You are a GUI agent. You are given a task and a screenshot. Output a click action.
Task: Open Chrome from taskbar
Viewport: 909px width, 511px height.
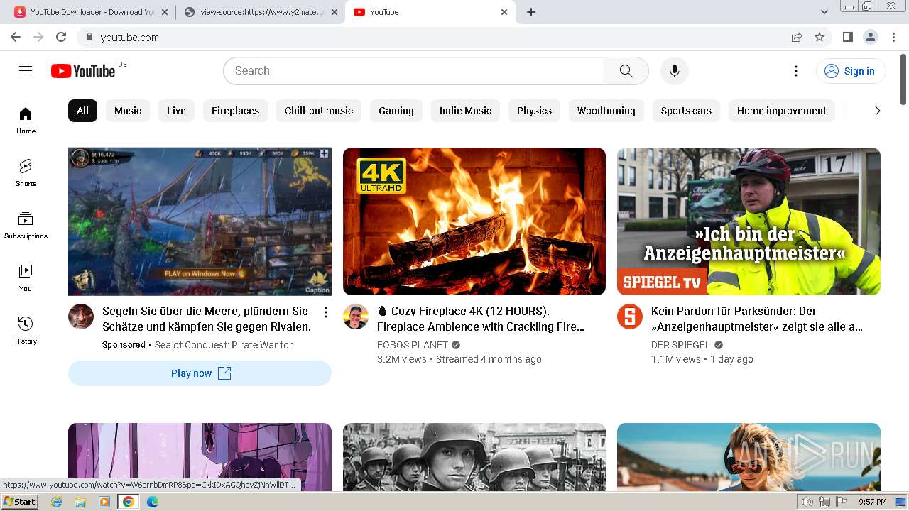tap(128, 502)
